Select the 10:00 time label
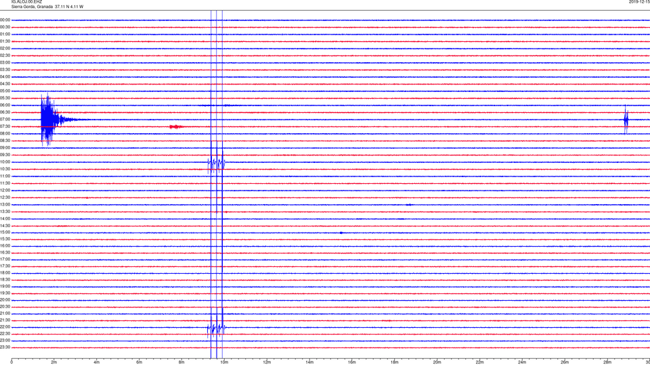Screen dimensions: 650x365 5,162
